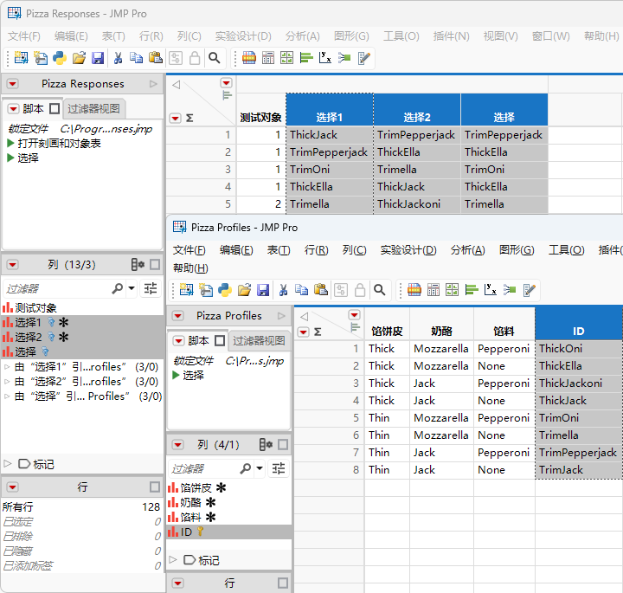Screen dimensions: 623x593
Task: Click Graph Builder icon in Pizza Responses toolbar
Action: (287, 58)
